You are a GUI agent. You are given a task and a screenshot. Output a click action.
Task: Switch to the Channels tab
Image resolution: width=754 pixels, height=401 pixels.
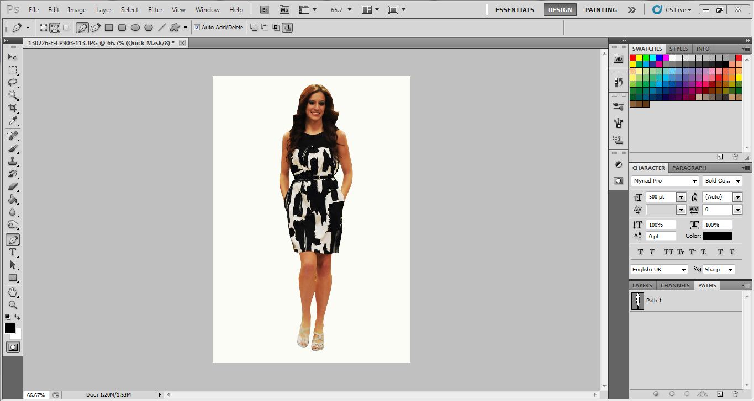click(675, 286)
